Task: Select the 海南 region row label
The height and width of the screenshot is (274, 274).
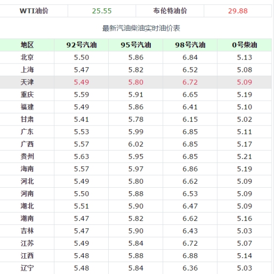Action: point(27,169)
